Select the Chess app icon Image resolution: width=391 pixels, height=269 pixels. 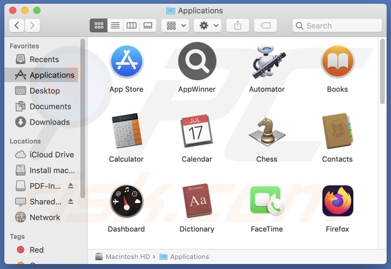click(x=267, y=132)
